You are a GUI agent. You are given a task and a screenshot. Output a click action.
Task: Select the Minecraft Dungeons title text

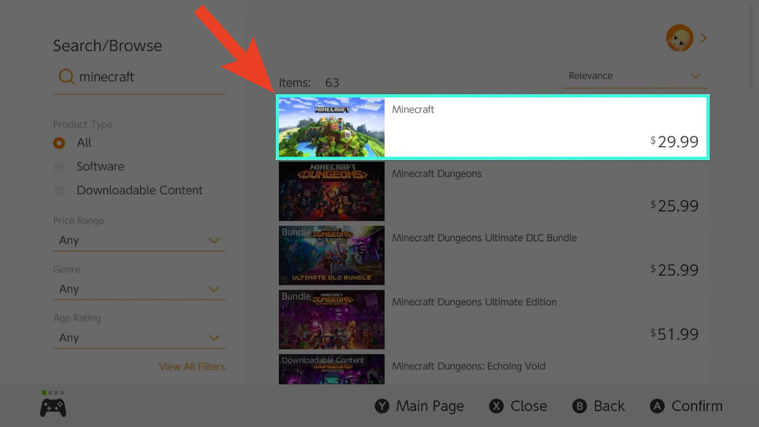437,174
